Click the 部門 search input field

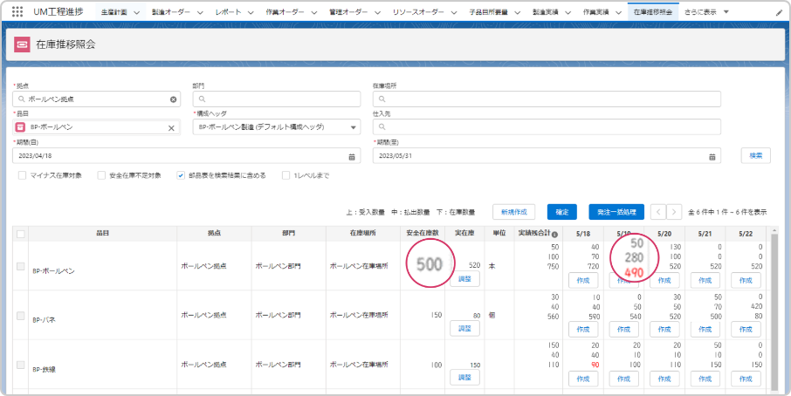pyautogui.click(x=277, y=99)
